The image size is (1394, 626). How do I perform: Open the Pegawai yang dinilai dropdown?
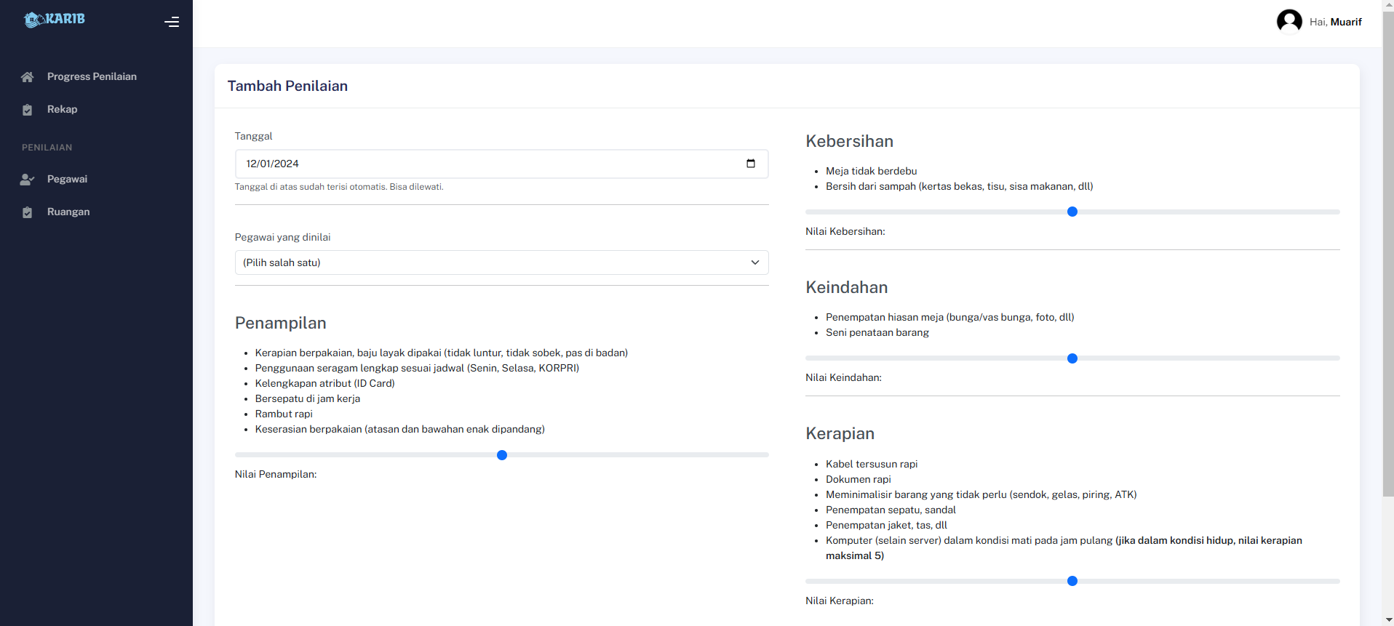tap(495, 262)
